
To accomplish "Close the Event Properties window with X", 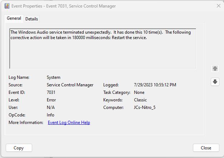I will click(x=218, y=6).
